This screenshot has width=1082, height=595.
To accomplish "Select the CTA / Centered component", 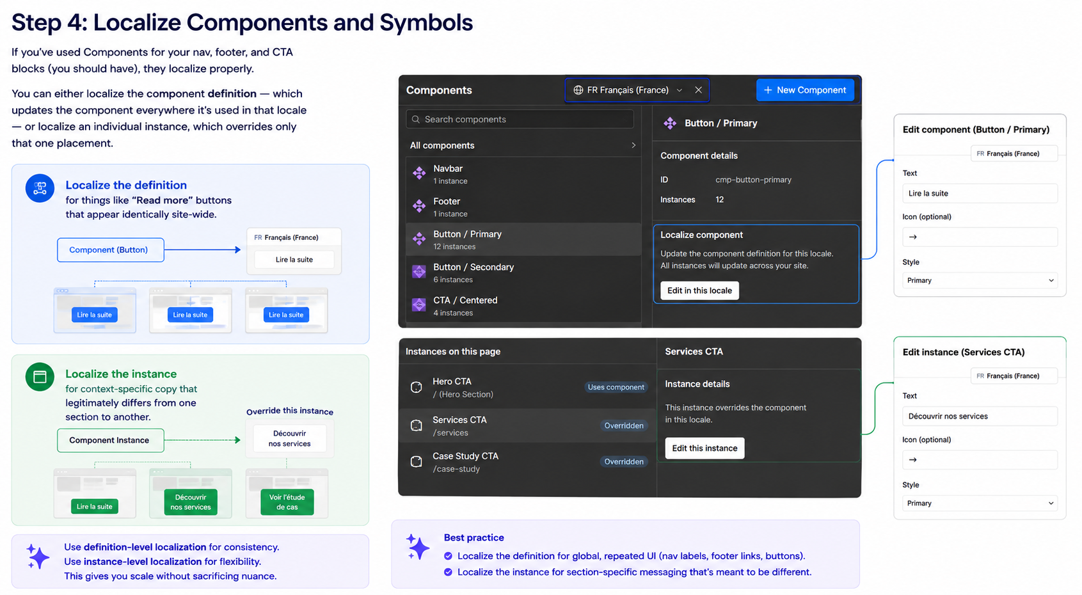I will pyautogui.click(x=523, y=306).
